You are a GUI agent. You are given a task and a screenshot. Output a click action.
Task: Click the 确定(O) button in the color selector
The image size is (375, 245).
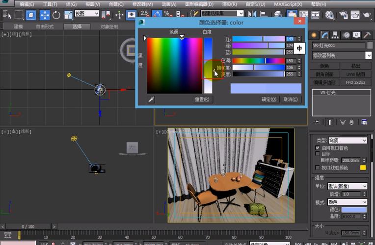pyautogui.click(x=269, y=99)
